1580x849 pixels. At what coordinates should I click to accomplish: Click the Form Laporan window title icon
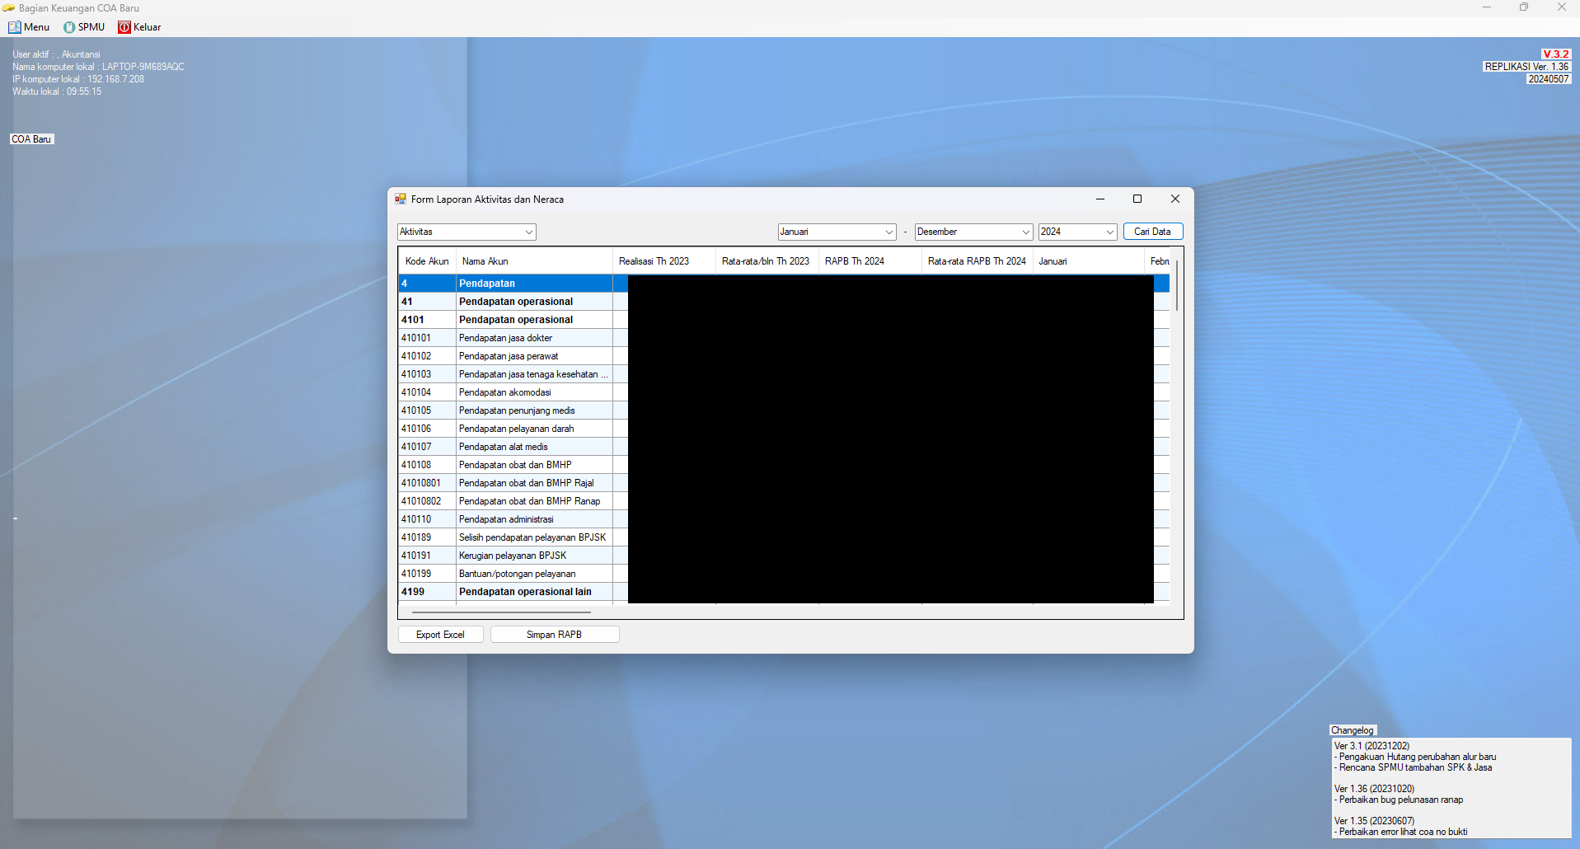[401, 199]
